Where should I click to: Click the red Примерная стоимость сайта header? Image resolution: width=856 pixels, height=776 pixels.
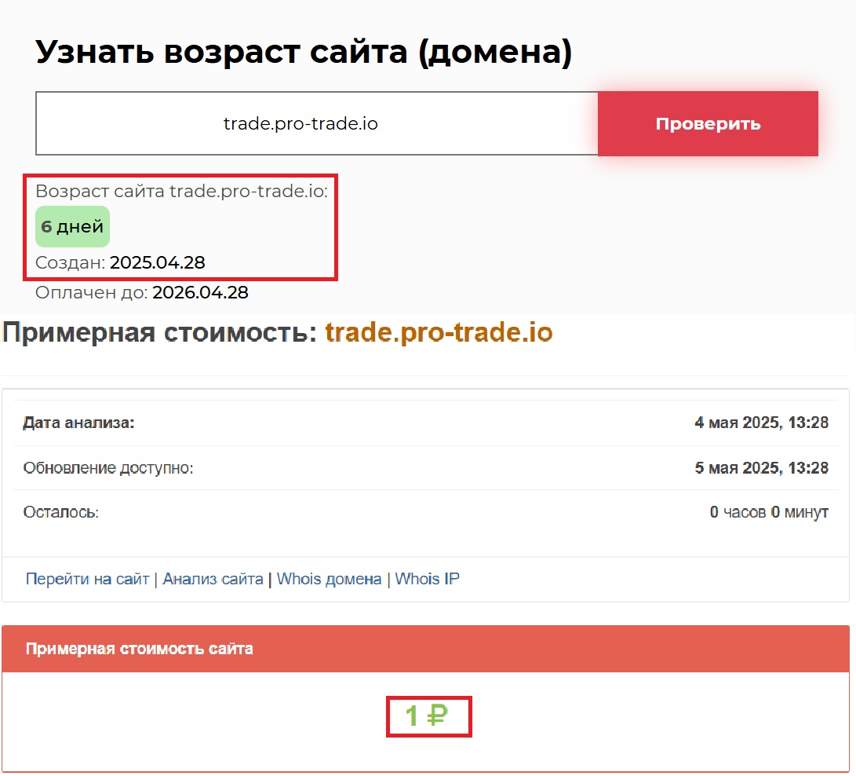pos(140,649)
